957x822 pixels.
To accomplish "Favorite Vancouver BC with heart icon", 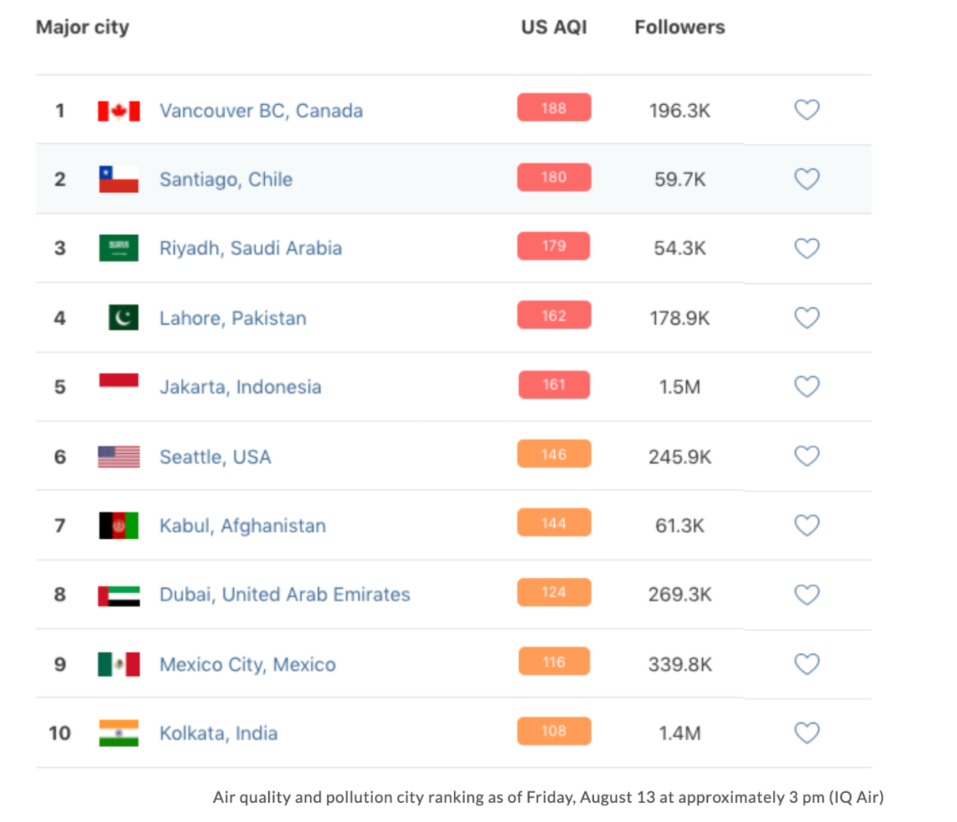I will click(806, 110).
